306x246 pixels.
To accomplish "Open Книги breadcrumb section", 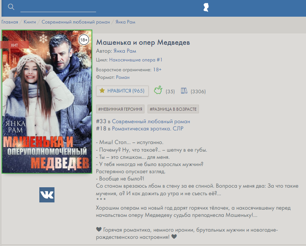I will (30, 22).
